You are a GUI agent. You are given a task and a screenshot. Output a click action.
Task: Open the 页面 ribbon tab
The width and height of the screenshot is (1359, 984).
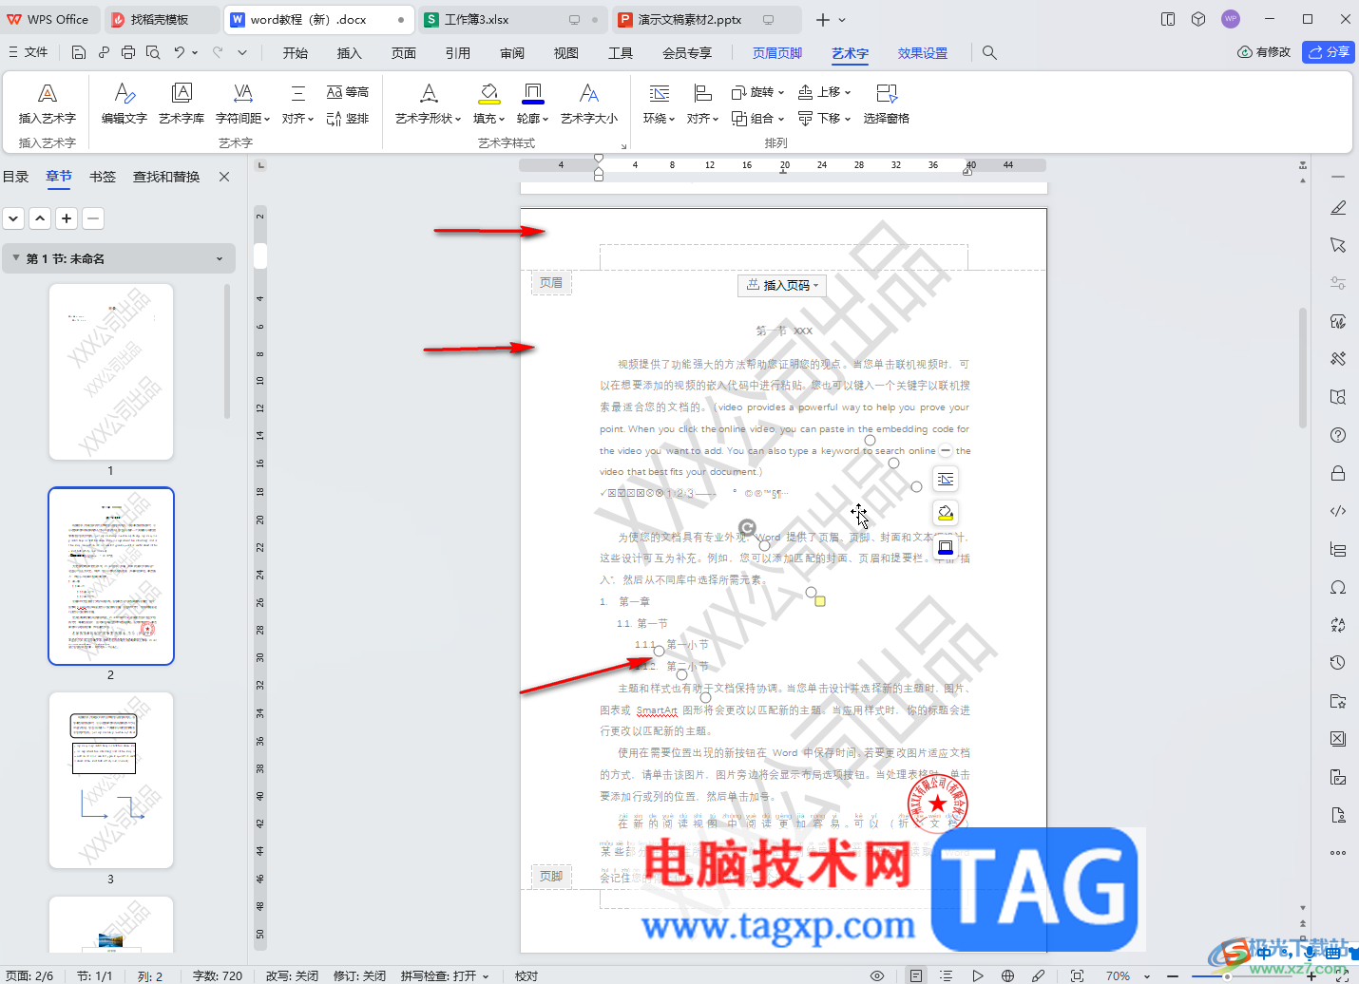(x=404, y=53)
